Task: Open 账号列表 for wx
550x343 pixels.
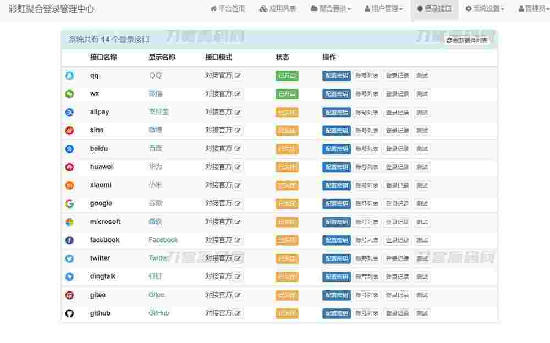Action: coord(367,94)
